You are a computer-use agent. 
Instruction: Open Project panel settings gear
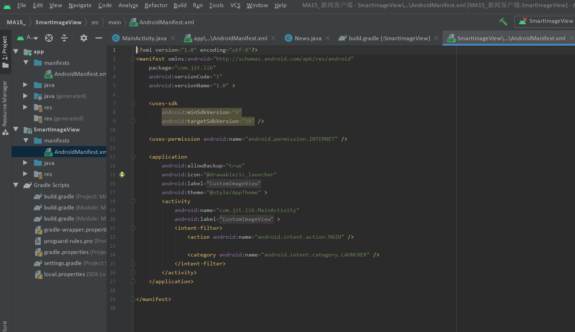pyautogui.click(x=84, y=38)
